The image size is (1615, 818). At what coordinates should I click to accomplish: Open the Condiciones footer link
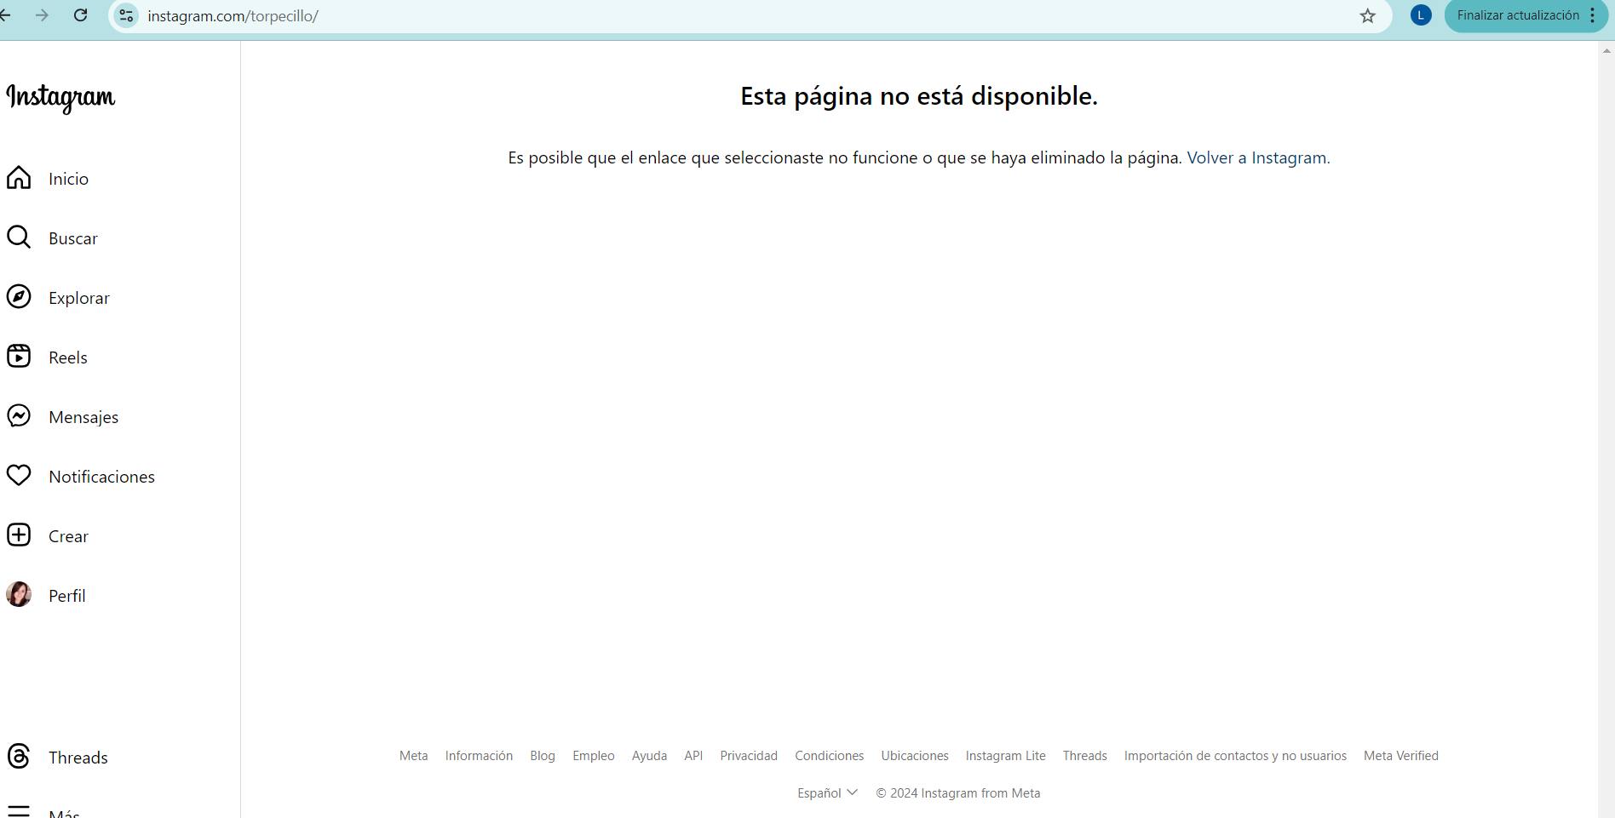[x=830, y=755]
